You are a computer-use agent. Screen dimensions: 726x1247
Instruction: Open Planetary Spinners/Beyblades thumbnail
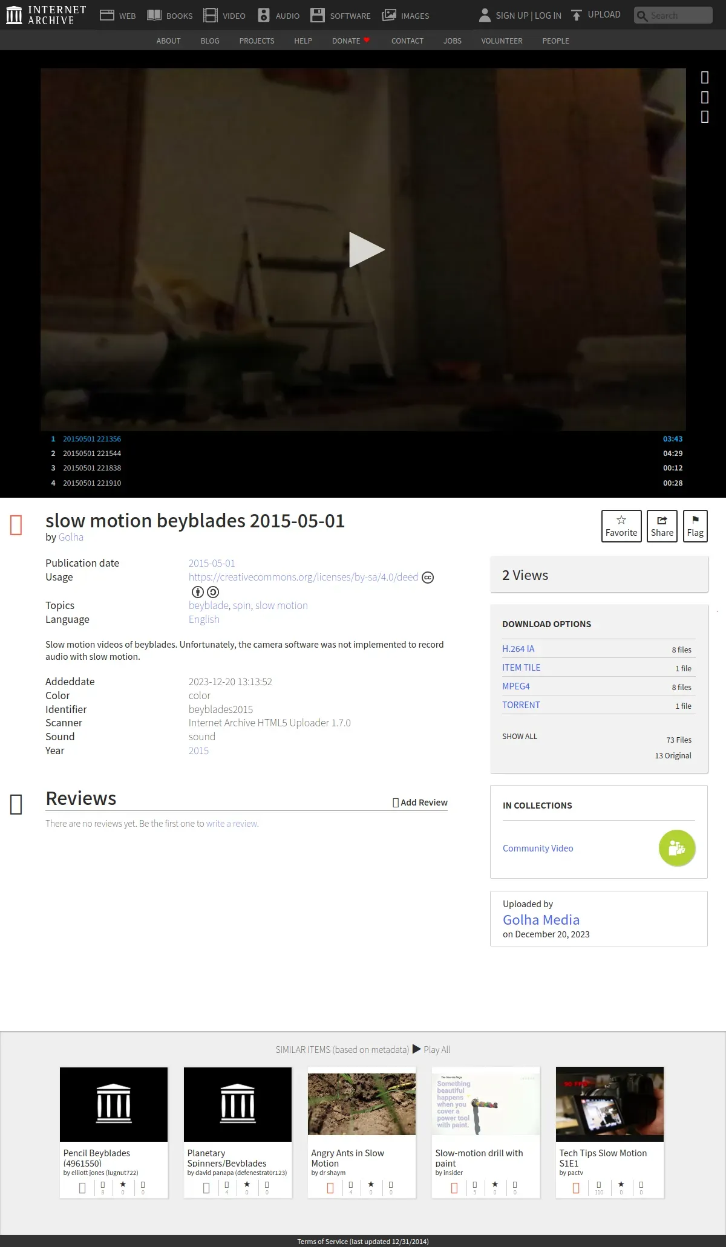tap(238, 1104)
